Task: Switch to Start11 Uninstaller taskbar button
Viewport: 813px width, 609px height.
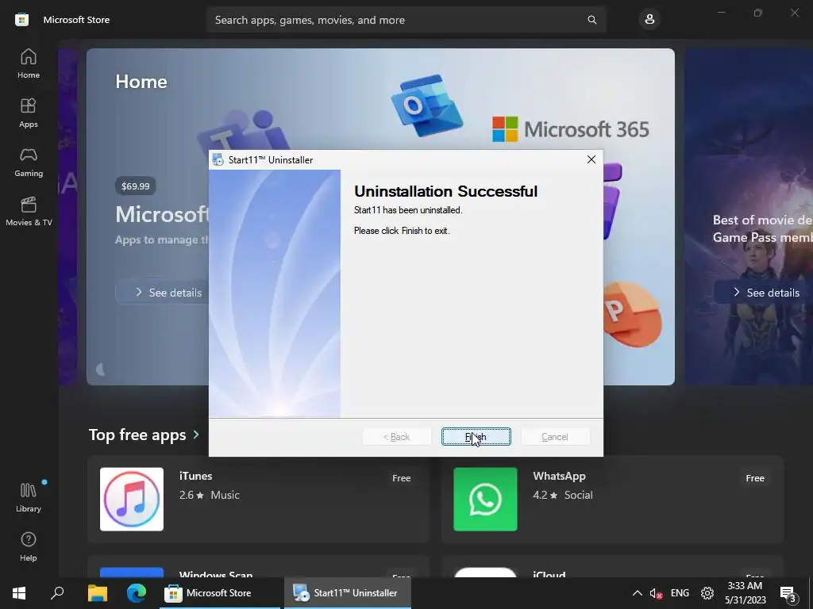Action: pos(348,593)
